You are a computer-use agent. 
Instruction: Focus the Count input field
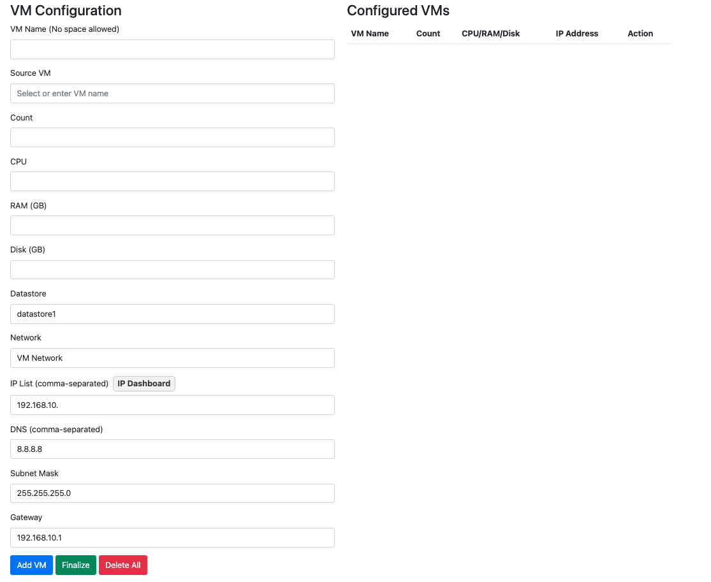[172, 138]
